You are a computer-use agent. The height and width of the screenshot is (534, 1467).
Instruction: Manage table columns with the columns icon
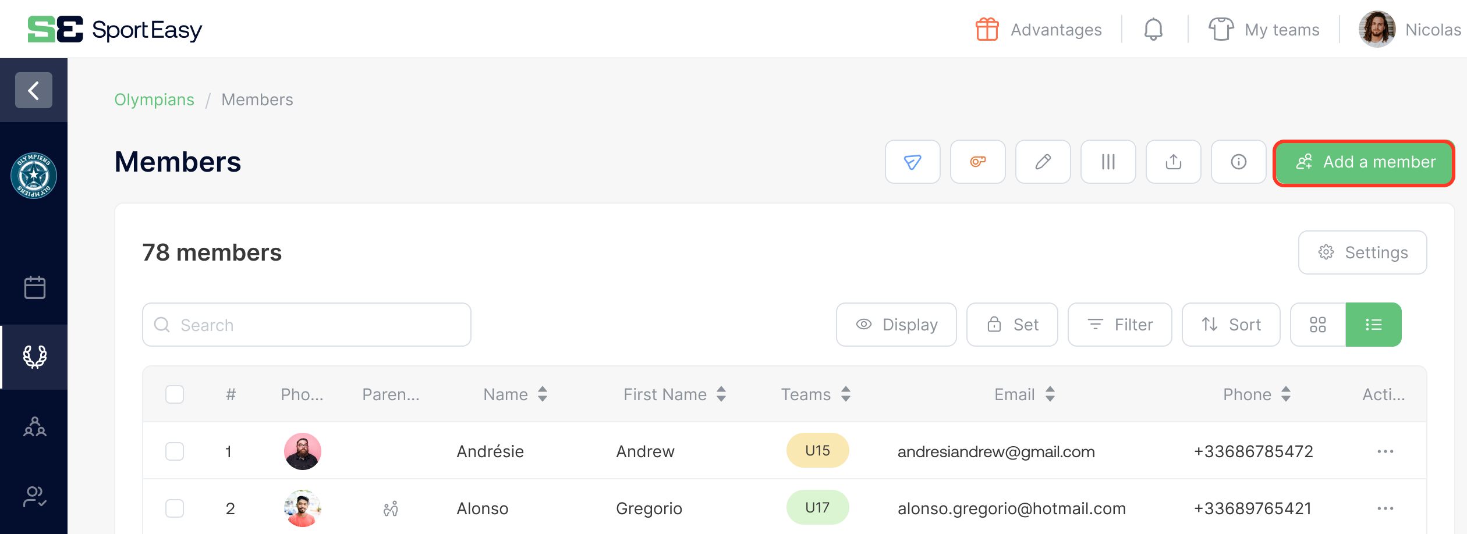click(1108, 162)
